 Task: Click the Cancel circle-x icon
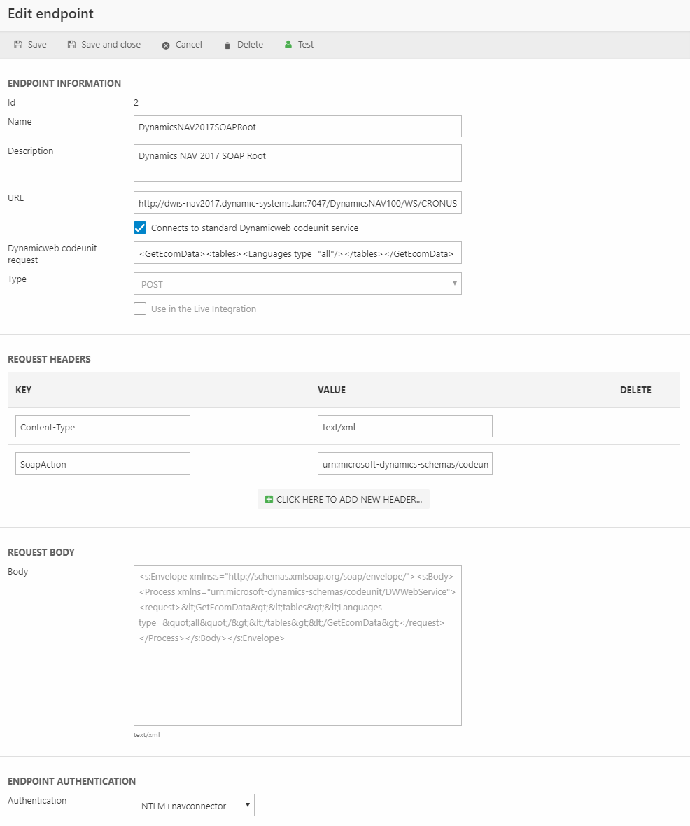click(x=166, y=45)
